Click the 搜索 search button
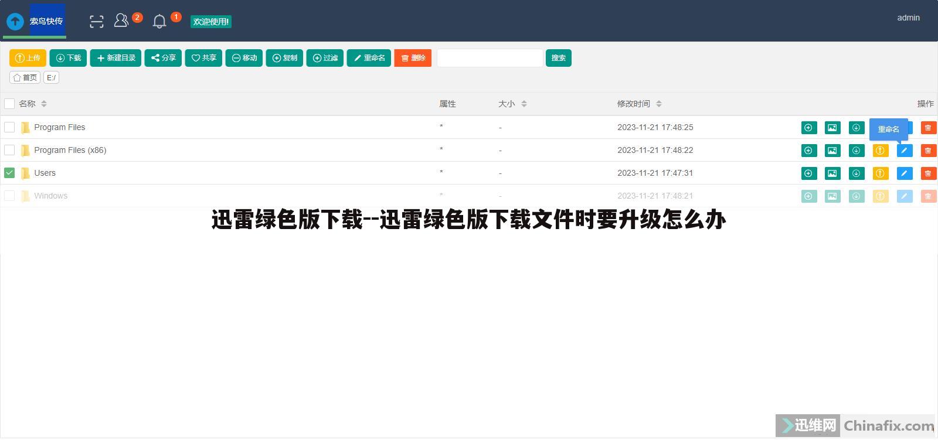Image resolution: width=938 pixels, height=440 pixels. 559,58
